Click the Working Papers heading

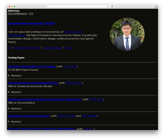(16, 58)
